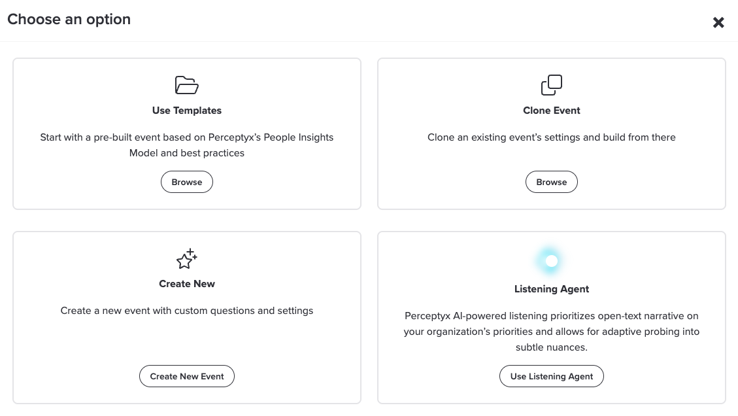Browse existing events to clone
Image resolution: width=738 pixels, height=416 pixels.
tap(552, 182)
